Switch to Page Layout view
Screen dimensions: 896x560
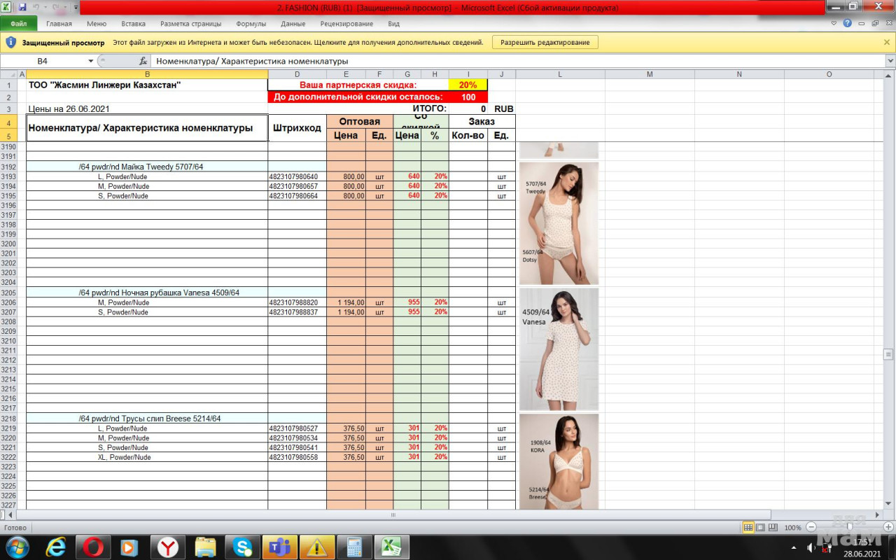click(x=760, y=527)
